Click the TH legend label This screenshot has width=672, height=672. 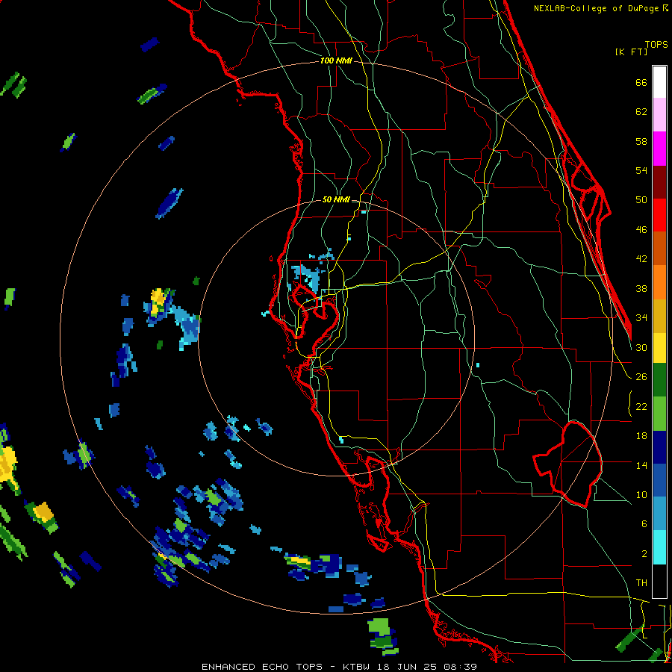641,583
